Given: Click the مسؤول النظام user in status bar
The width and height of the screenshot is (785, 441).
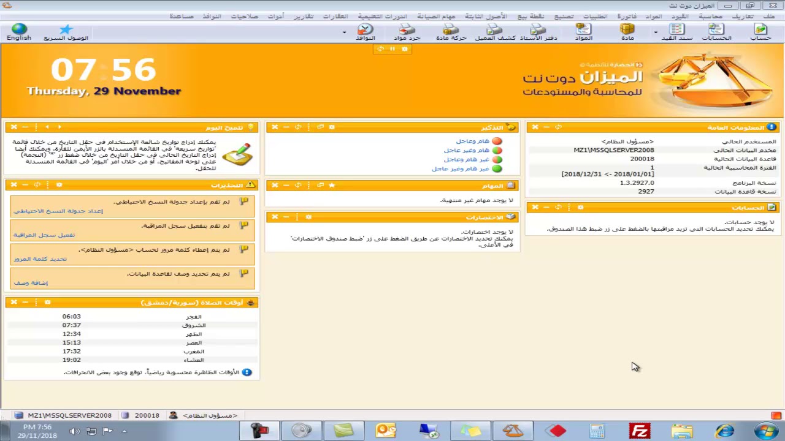Looking at the screenshot, I should (x=204, y=415).
